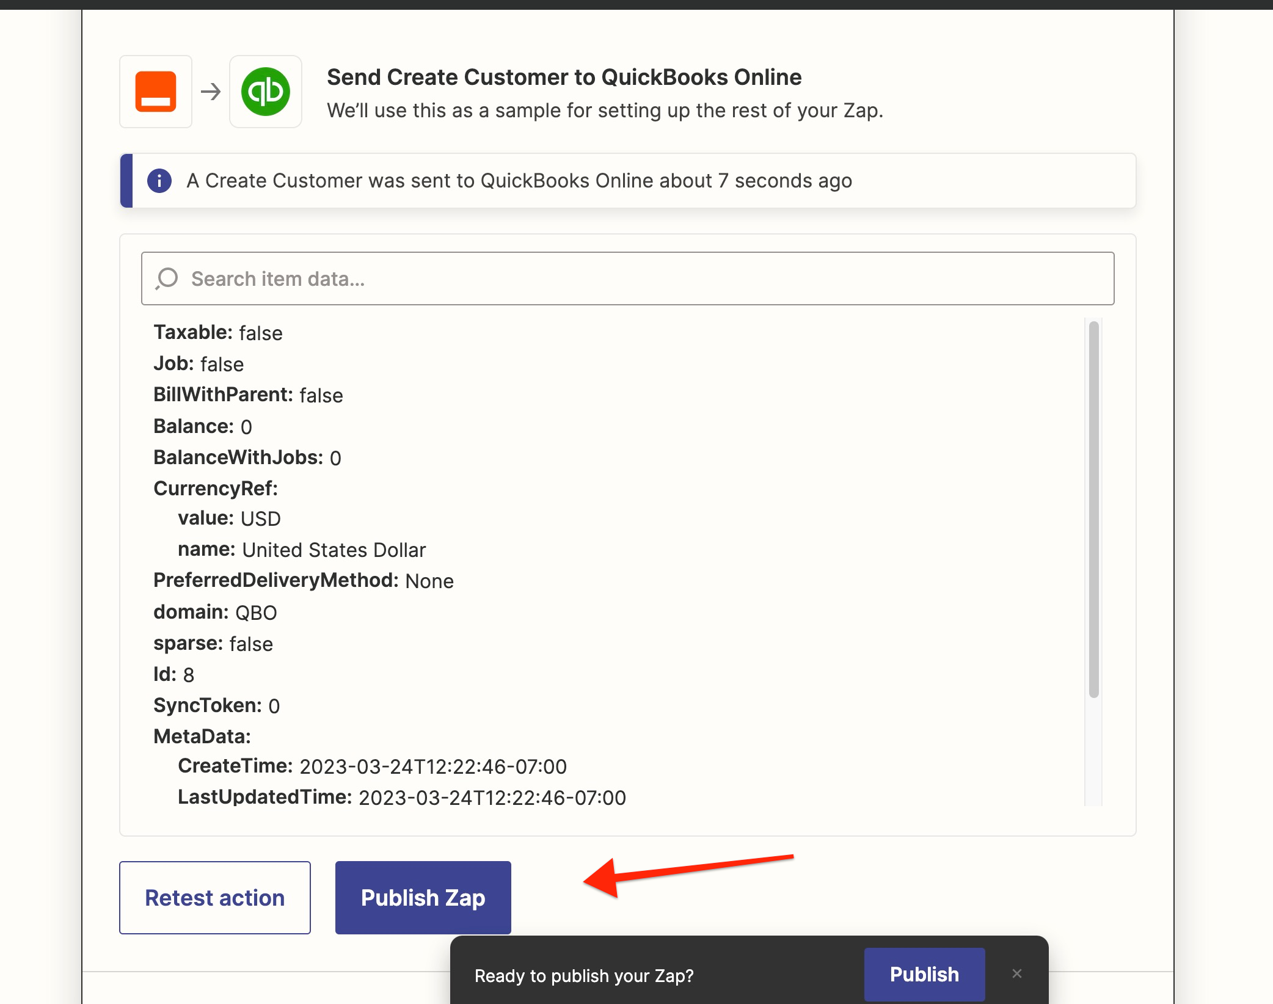Select the domain: QBO row

[215, 613]
